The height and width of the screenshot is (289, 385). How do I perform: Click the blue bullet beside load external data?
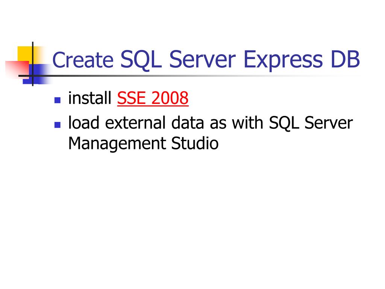(x=58, y=125)
